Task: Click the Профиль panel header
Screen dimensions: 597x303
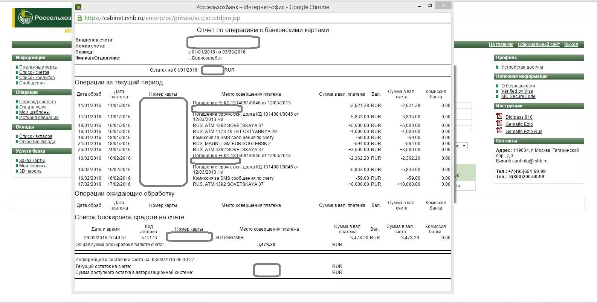Action: [539, 58]
